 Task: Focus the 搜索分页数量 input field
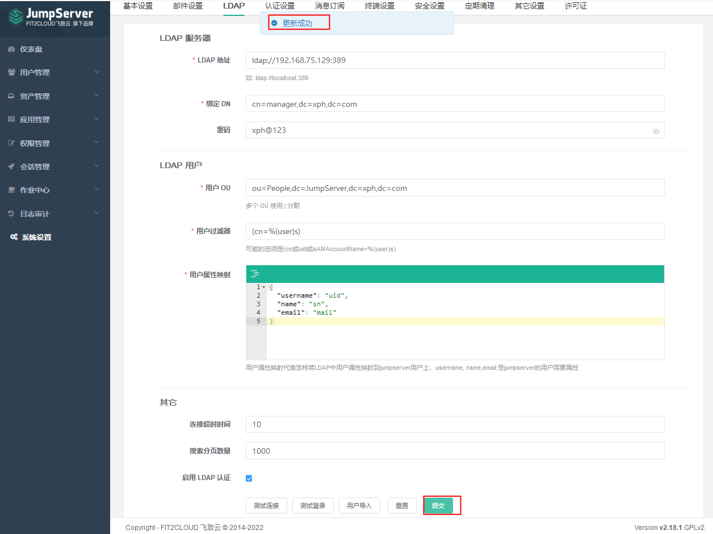455,451
